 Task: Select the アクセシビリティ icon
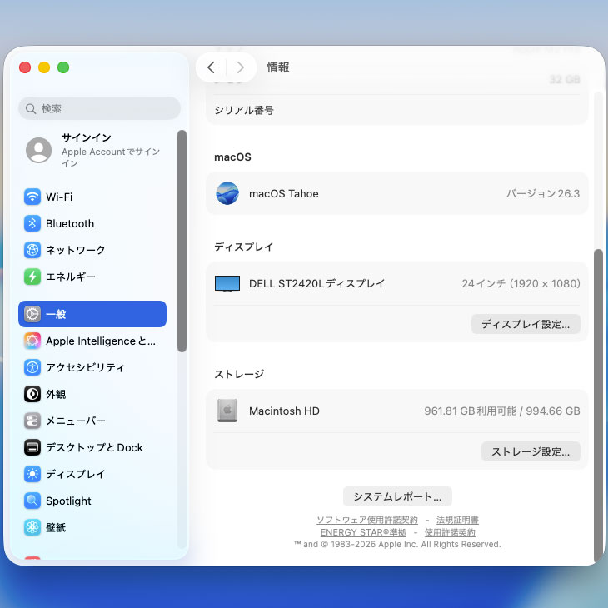pos(32,367)
